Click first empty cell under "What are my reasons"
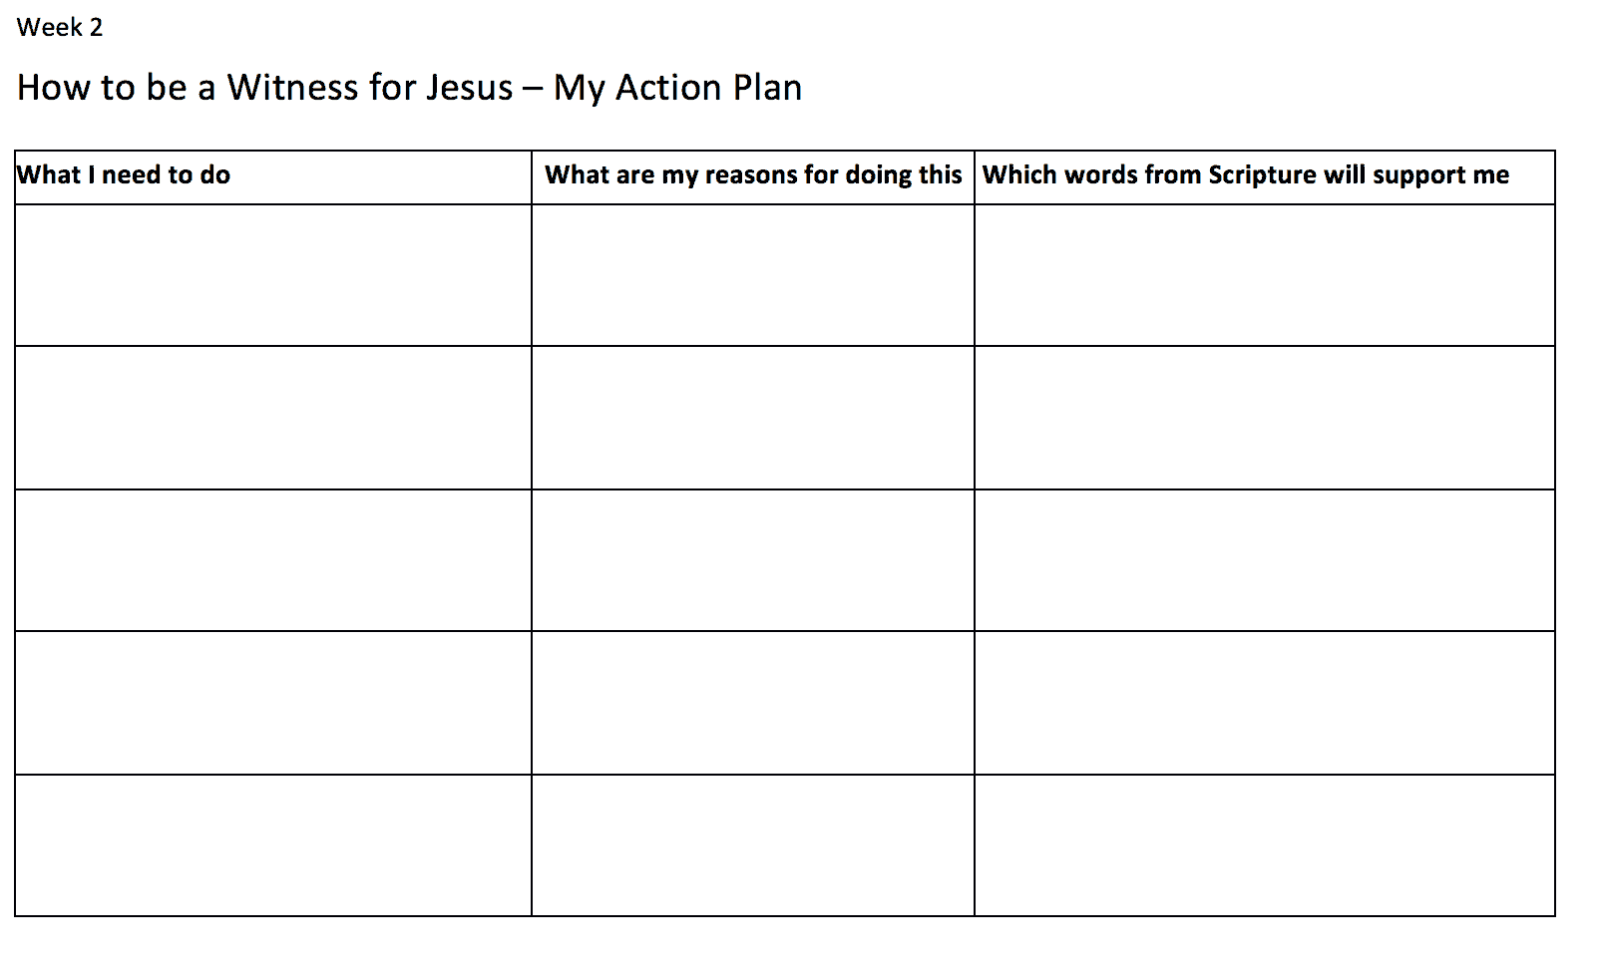1606x975 pixels. pyautogui.click(x=753, y=275)
